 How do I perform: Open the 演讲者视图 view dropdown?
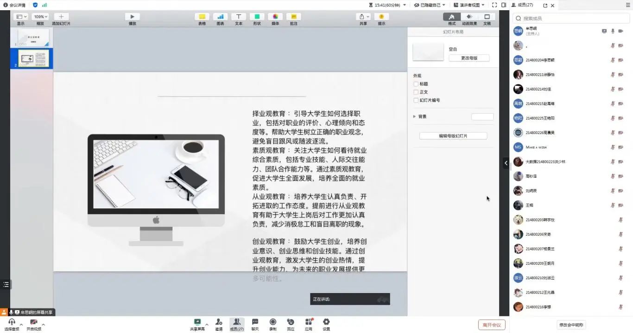pyautogui.click(x=469, y=5)
